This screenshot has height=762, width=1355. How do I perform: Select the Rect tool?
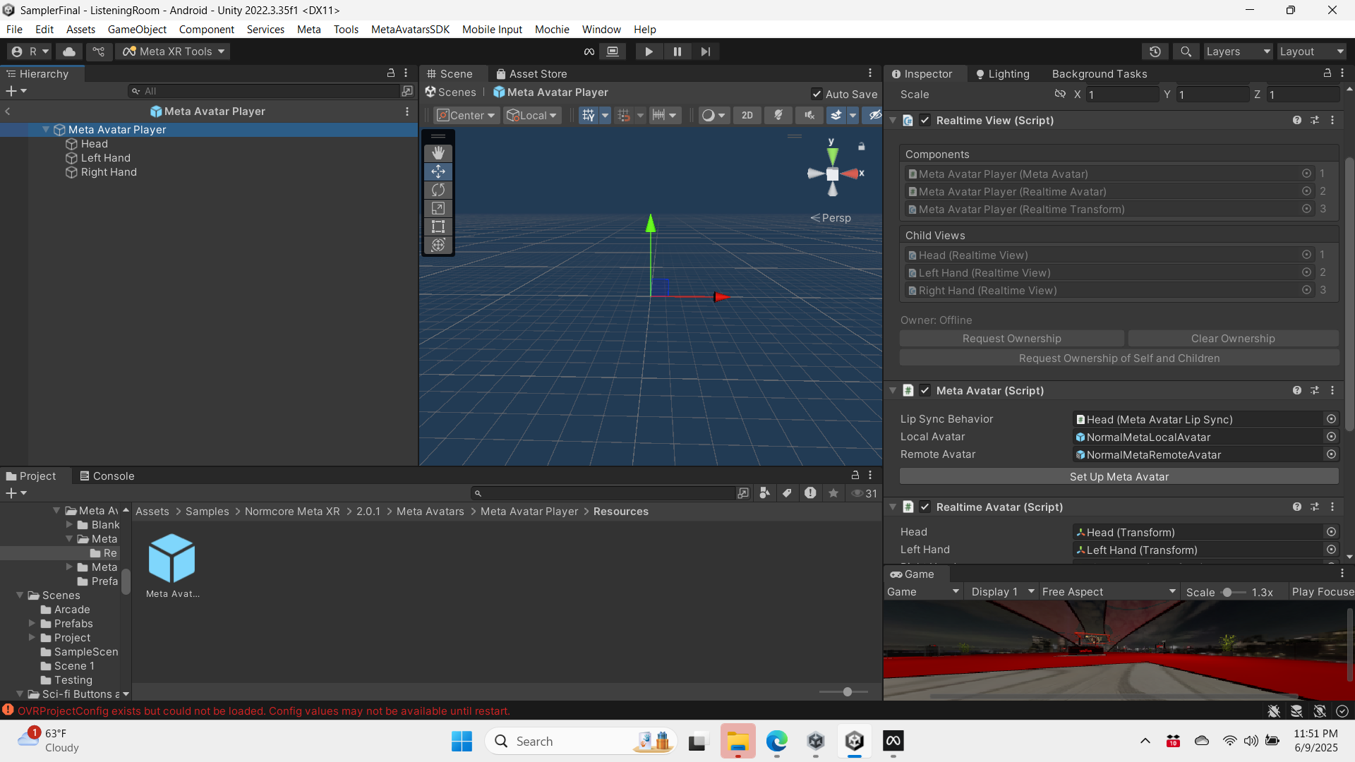tap(438, 226)
